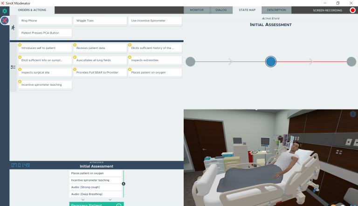The image size is (358, 206).
Task: Click the red screen recording button
Action: (x=352, y=10)
